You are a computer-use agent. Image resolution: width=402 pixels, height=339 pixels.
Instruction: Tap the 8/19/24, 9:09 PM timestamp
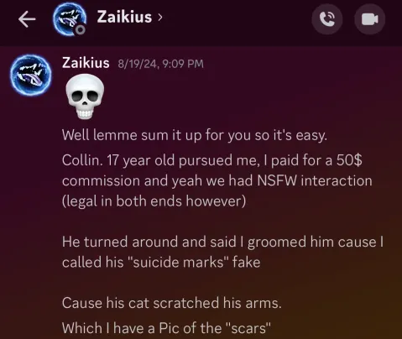[160, 64]
